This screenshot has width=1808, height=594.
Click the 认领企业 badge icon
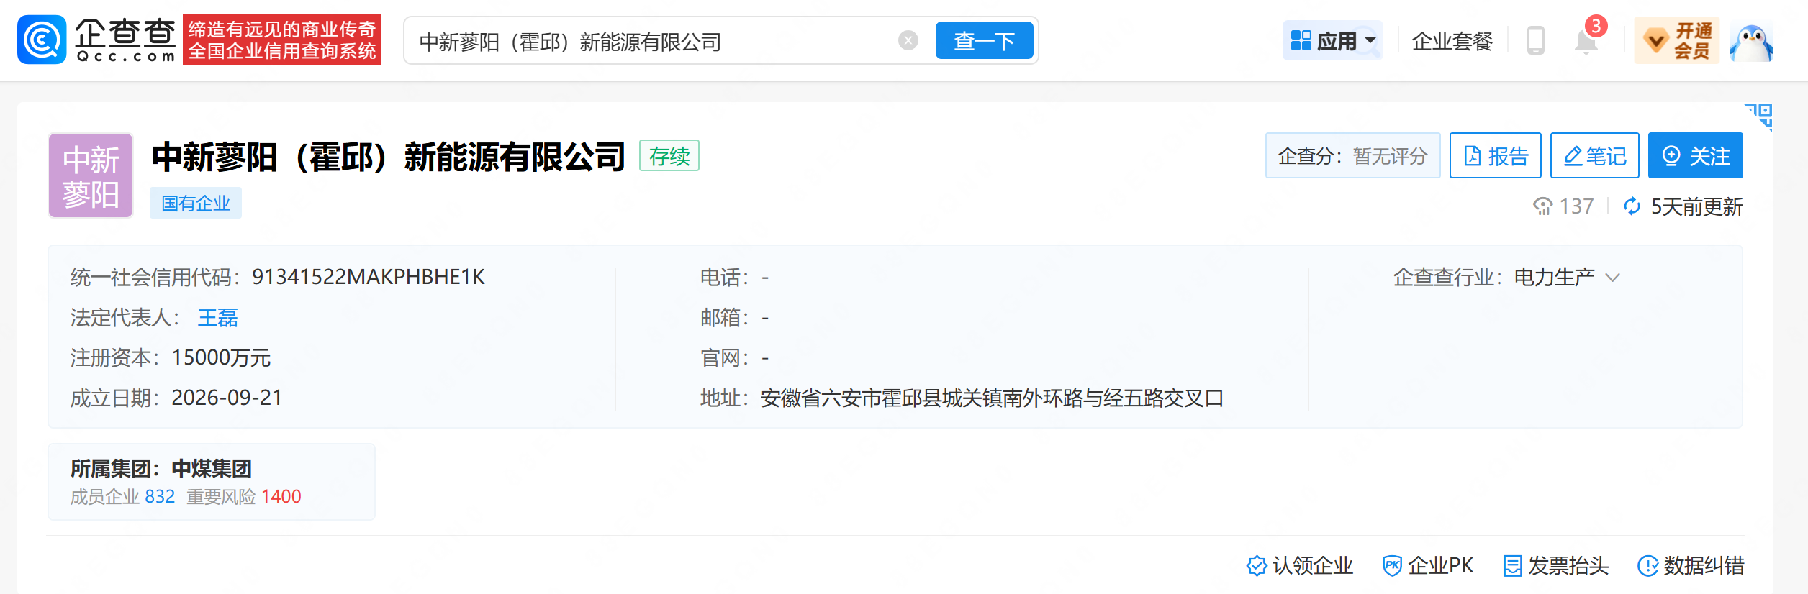pos(1256,566)
